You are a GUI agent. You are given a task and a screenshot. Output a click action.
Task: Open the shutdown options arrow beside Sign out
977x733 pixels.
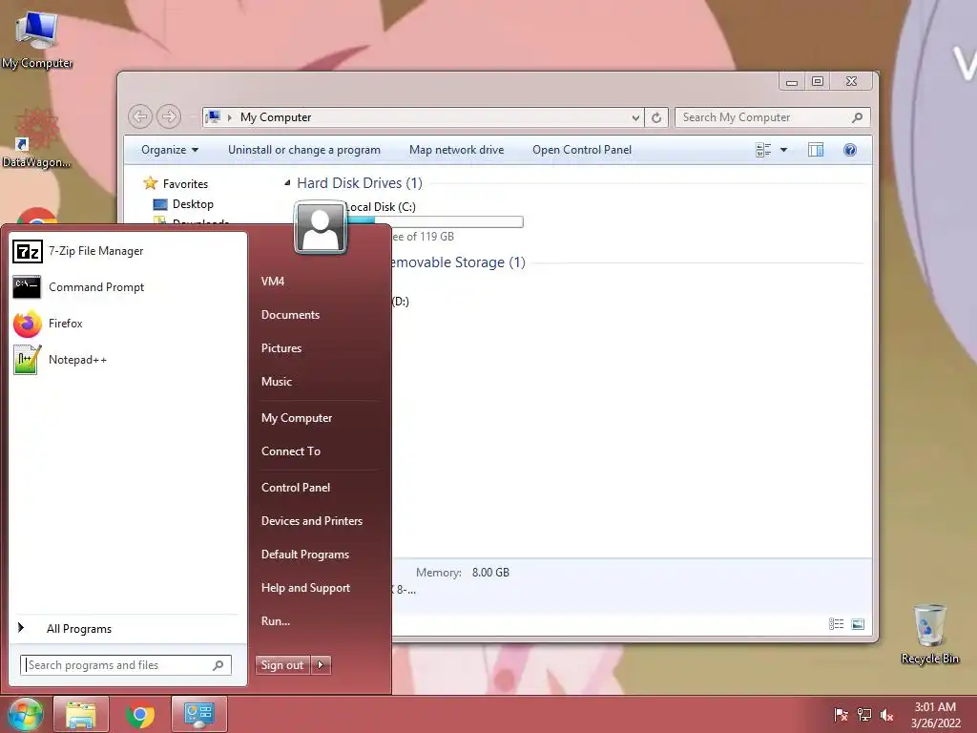click(321, 665)
